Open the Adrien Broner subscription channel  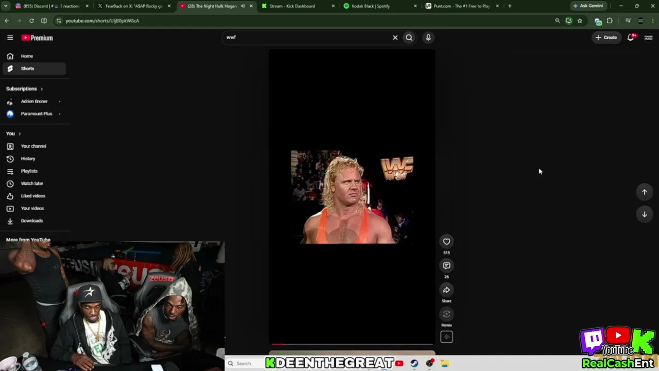[x=34, y=102]
